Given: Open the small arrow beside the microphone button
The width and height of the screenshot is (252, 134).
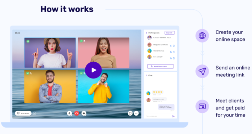Looking at the screenshot, I should point(71,115).
